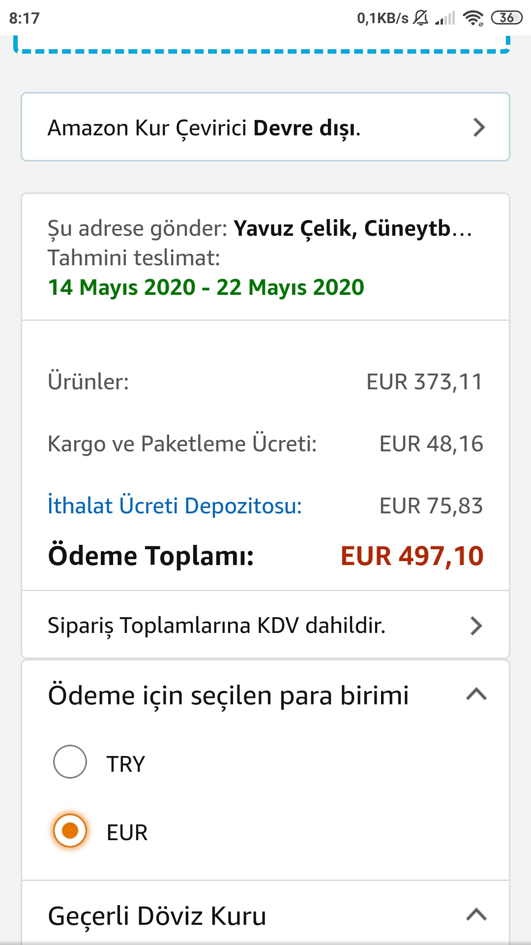531x945 pixels.
Task: Collapse the Ödeme için seçilen para birimi section
Action: pyautogui.click(x=476, y=694)
